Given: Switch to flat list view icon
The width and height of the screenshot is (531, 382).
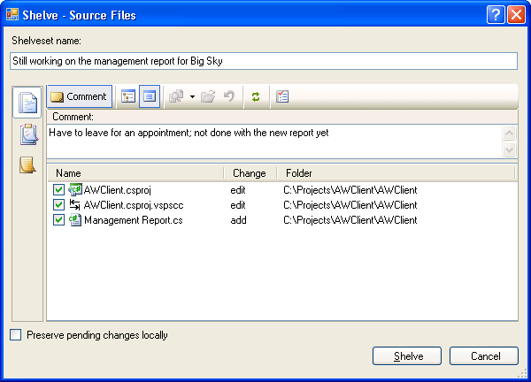Looking at the screenshot, I should point(149,96).
